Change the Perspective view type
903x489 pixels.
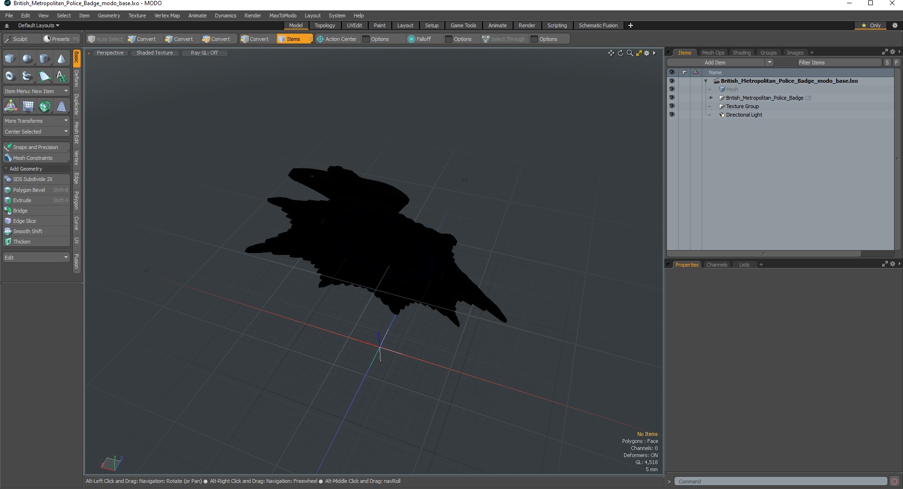tap(110, 53)
